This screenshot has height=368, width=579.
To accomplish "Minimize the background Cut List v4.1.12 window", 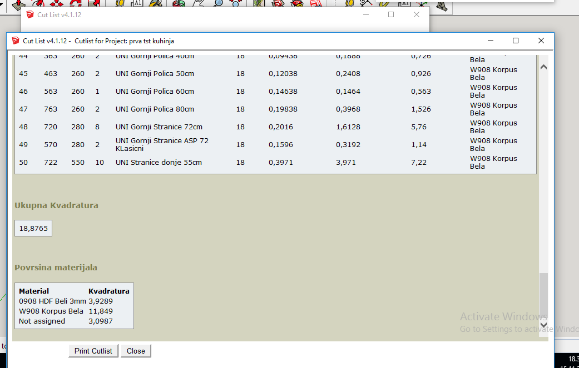I will (x=366, y=14).
